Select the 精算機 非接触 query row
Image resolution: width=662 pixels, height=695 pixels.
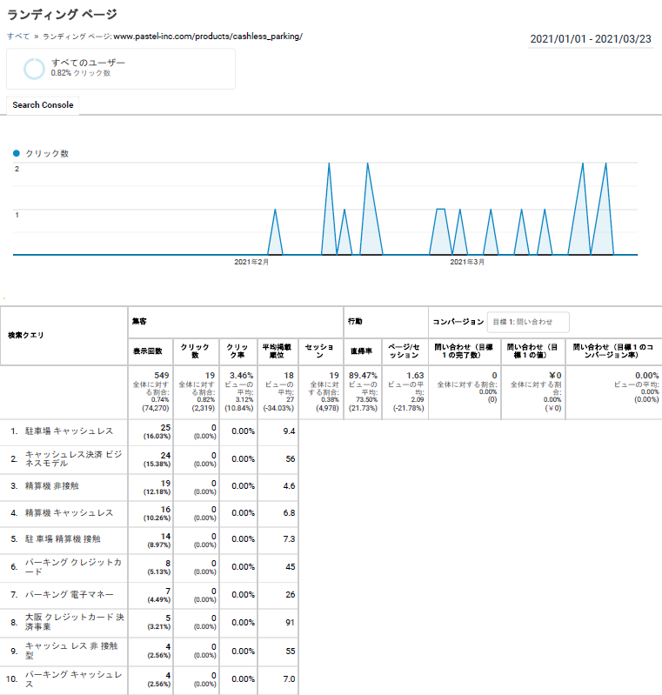click(55, 485)
